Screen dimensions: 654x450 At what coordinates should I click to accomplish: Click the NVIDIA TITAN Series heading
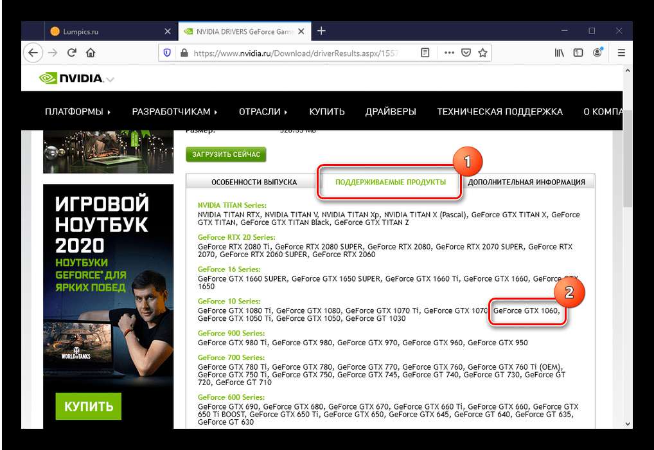click(x=232, y=205)
